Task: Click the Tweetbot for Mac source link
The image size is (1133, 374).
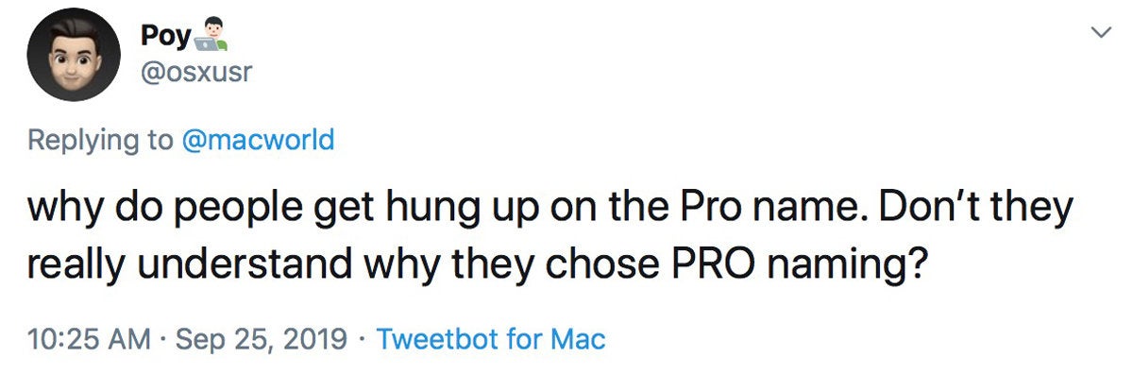Action: pyautogui.click(x=491, y=338)
